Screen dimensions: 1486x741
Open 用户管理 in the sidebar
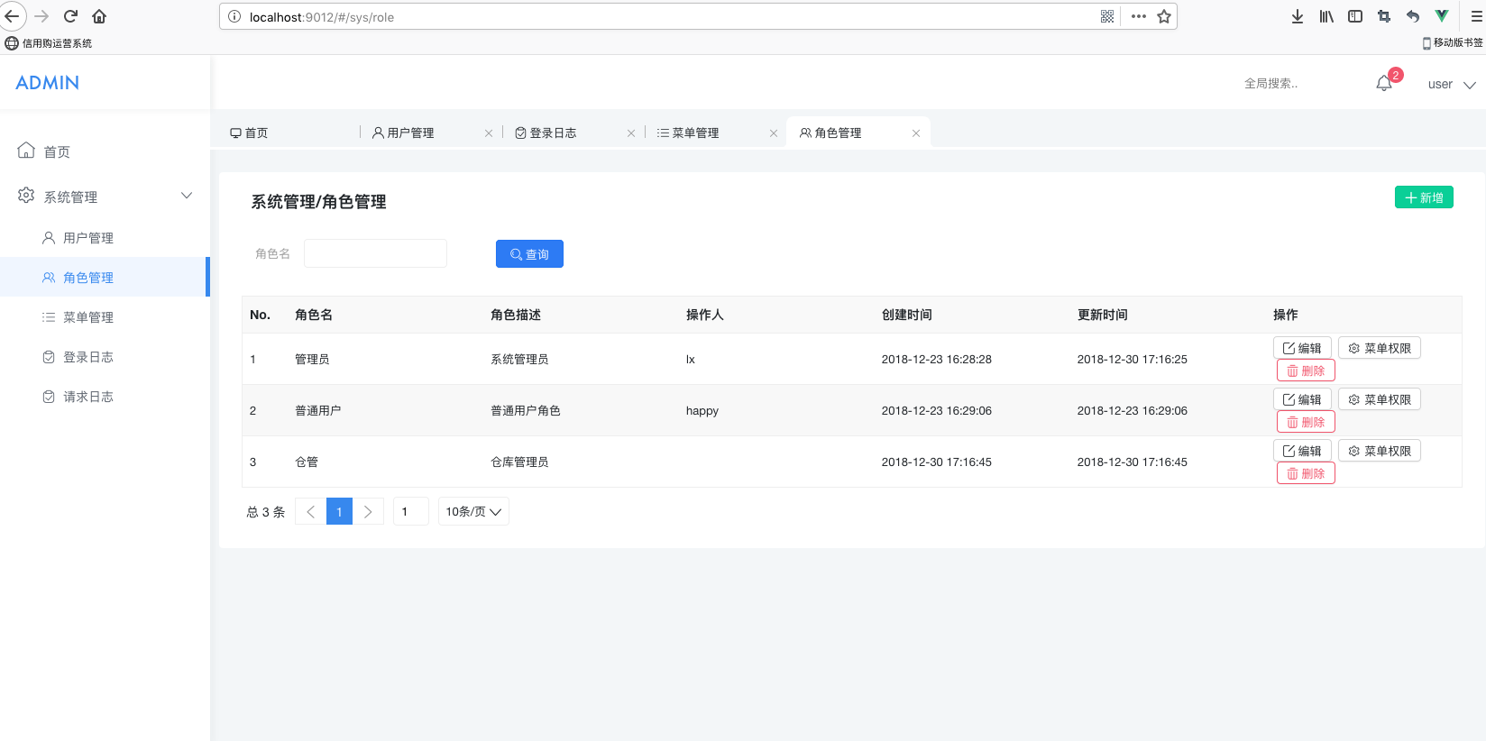[105, 238]
